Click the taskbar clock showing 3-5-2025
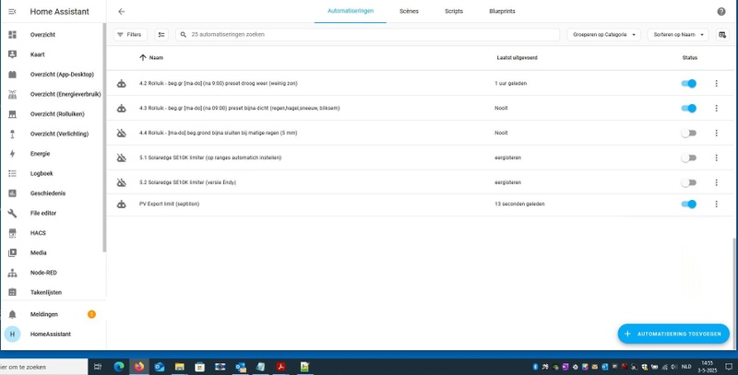The image size is (738, 375). 707,367
